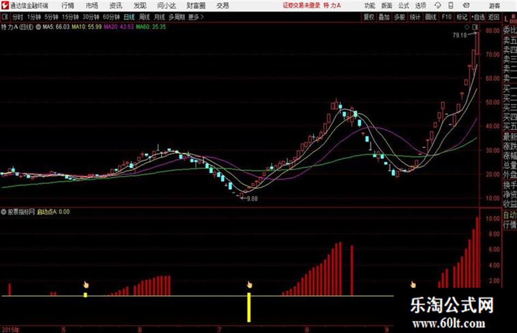The height and width of the screenshot is (333, 517).
Task: Switch to the 5分钟 period tab
Action: 51,17
